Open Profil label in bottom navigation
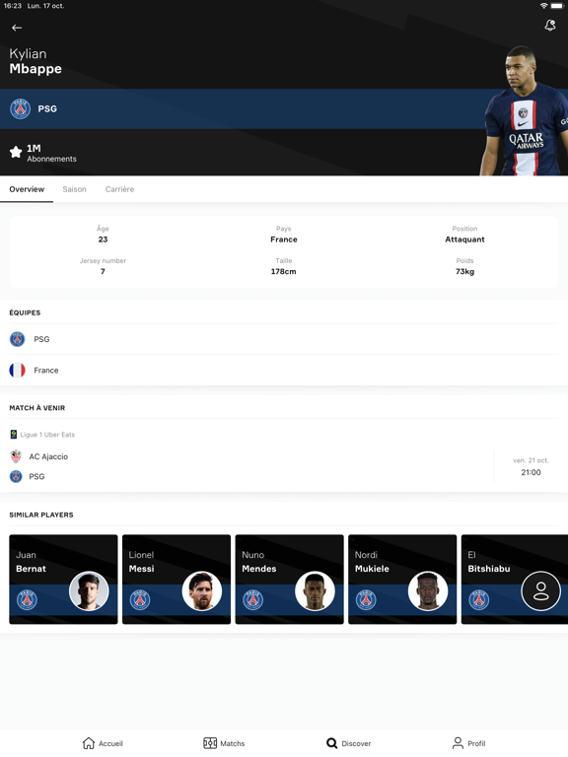Screen dimensions: 568x757 (476, 743)
